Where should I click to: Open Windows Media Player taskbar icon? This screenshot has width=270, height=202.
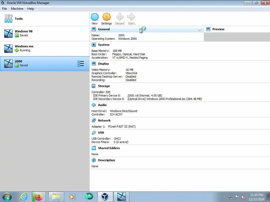coord(72,197)
